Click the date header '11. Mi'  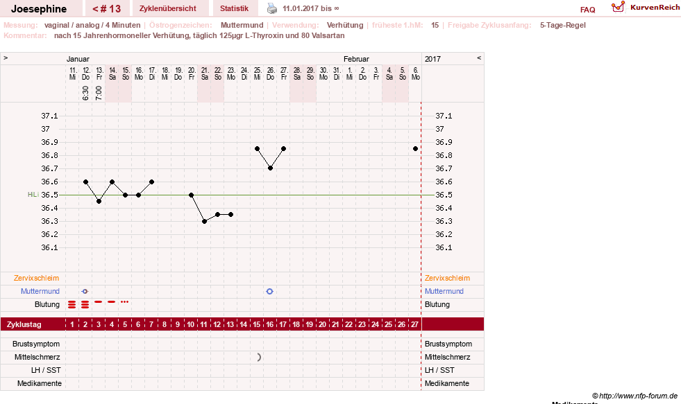coord(72,73)
